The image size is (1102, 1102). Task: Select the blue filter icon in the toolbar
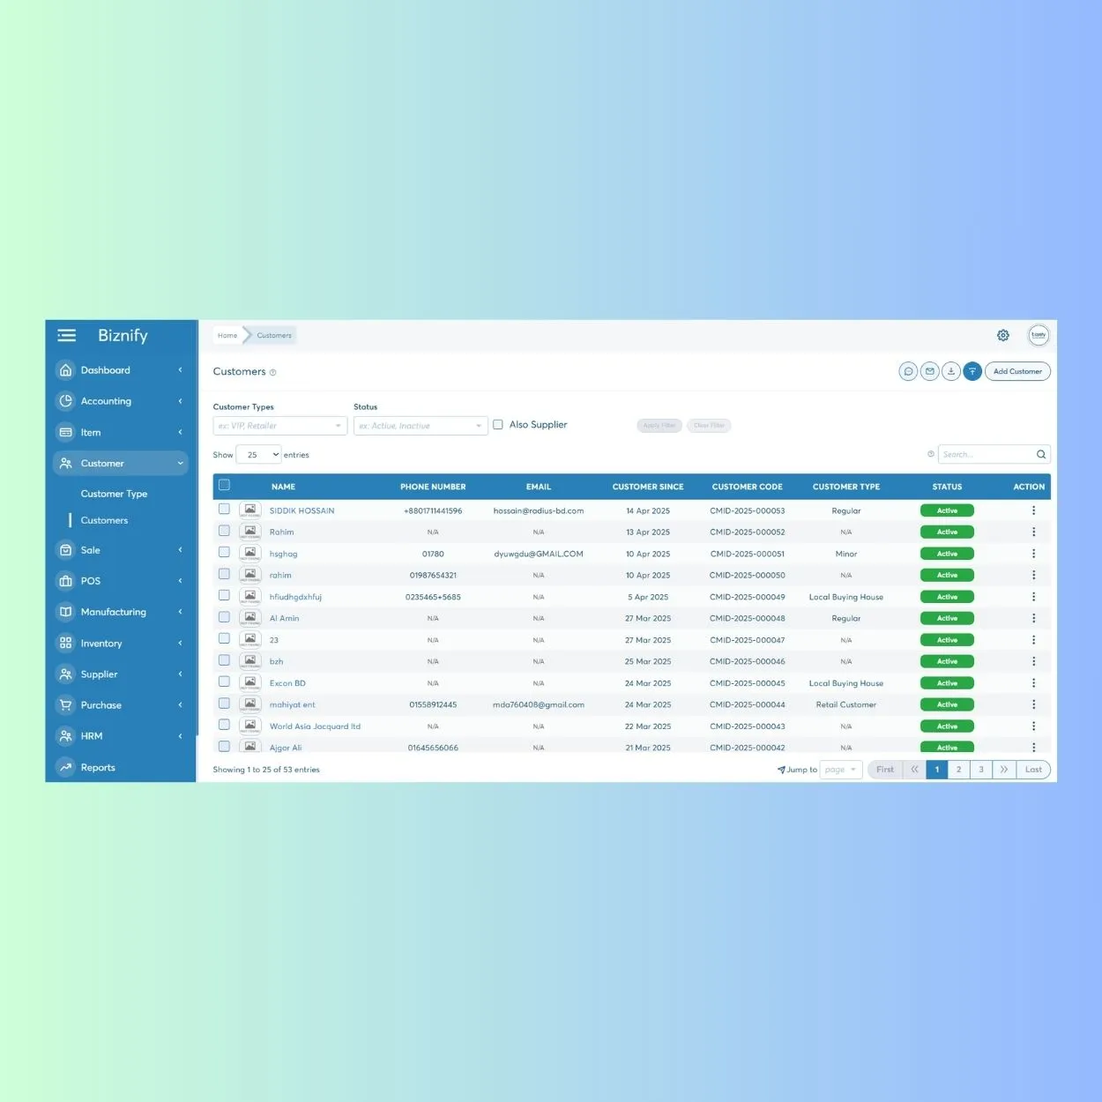[972, 371]
